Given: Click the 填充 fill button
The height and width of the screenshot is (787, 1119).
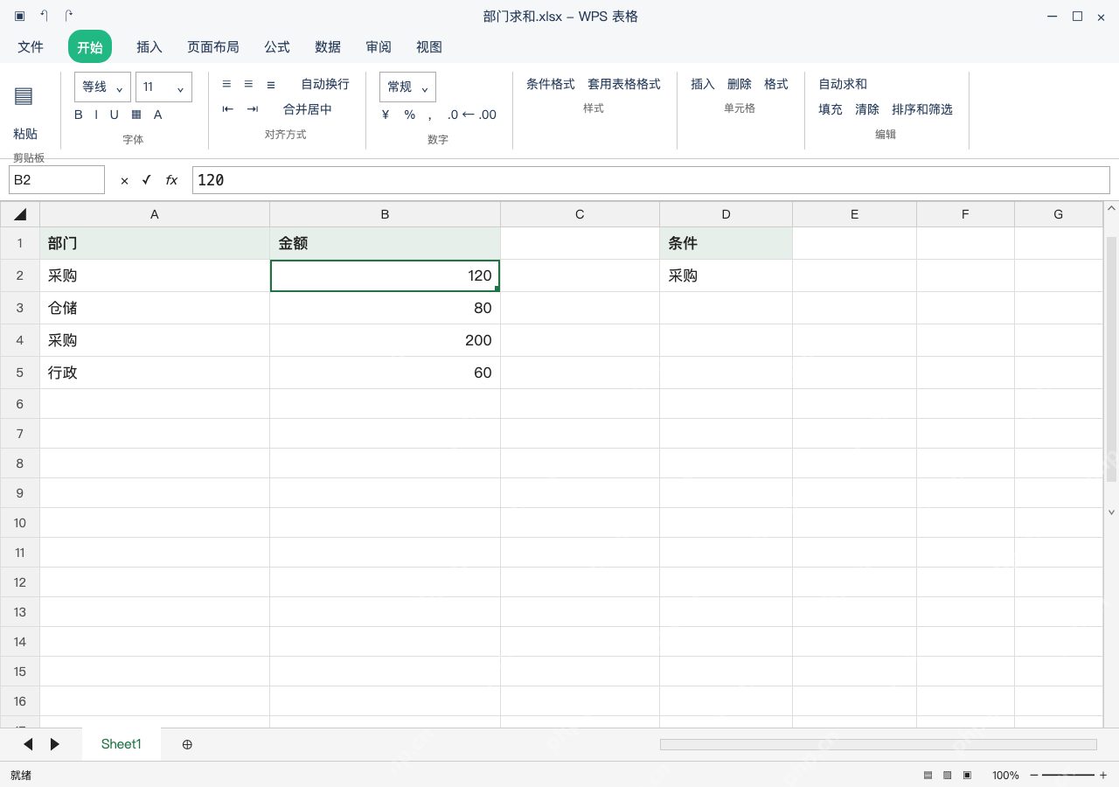Looking at the screenshot, I should click(831, 109).
